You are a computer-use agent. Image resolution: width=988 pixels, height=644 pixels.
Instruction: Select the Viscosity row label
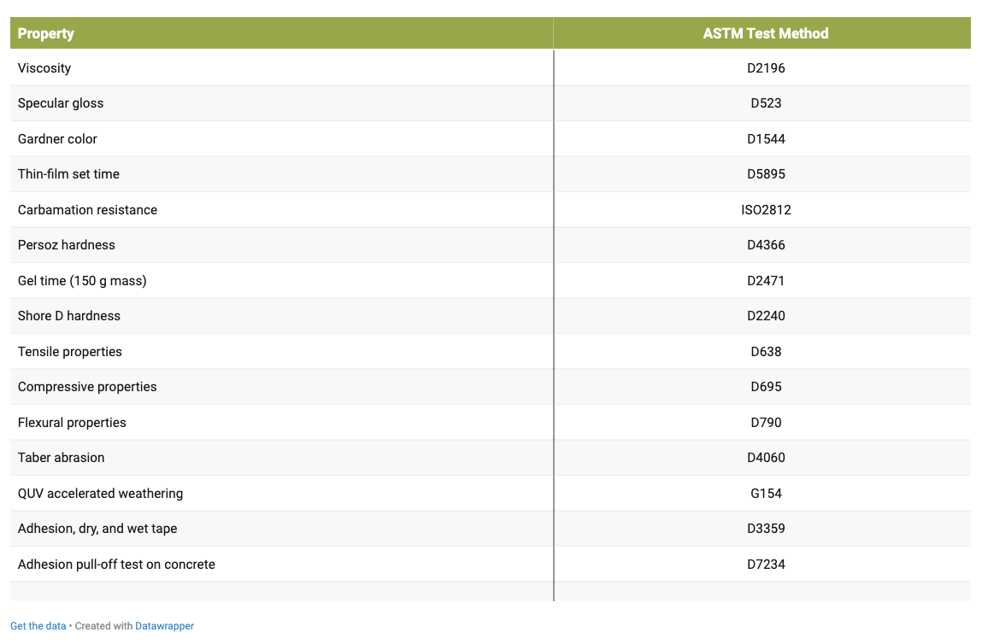[x=44, y=68]
